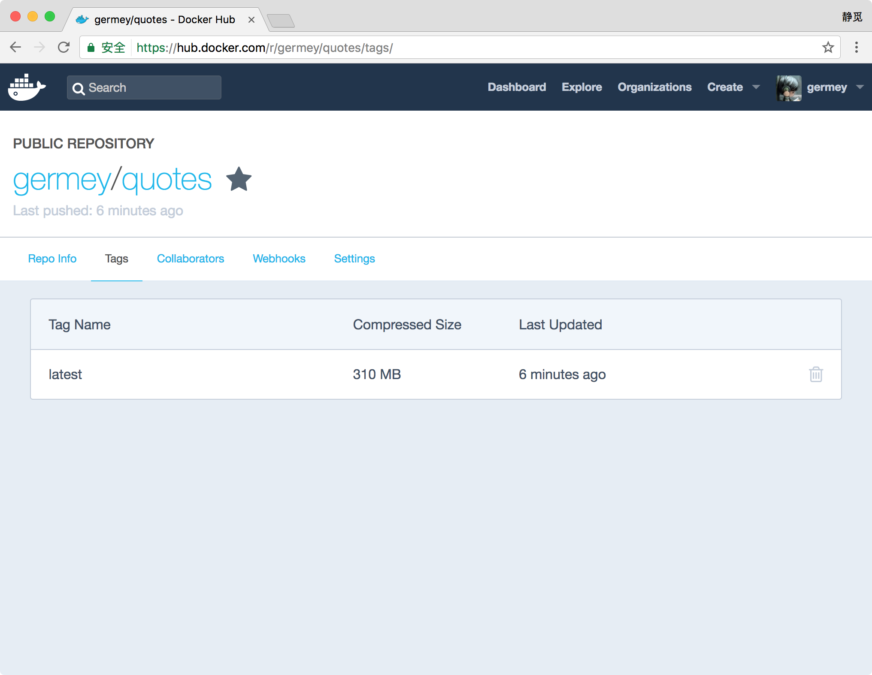
Task: Close the Docker Hub browser tab
Action: coord(251,20)
